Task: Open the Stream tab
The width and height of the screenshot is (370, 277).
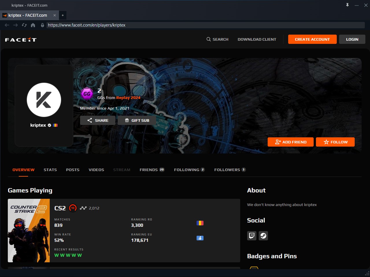Action: click(x=122, y=170)
